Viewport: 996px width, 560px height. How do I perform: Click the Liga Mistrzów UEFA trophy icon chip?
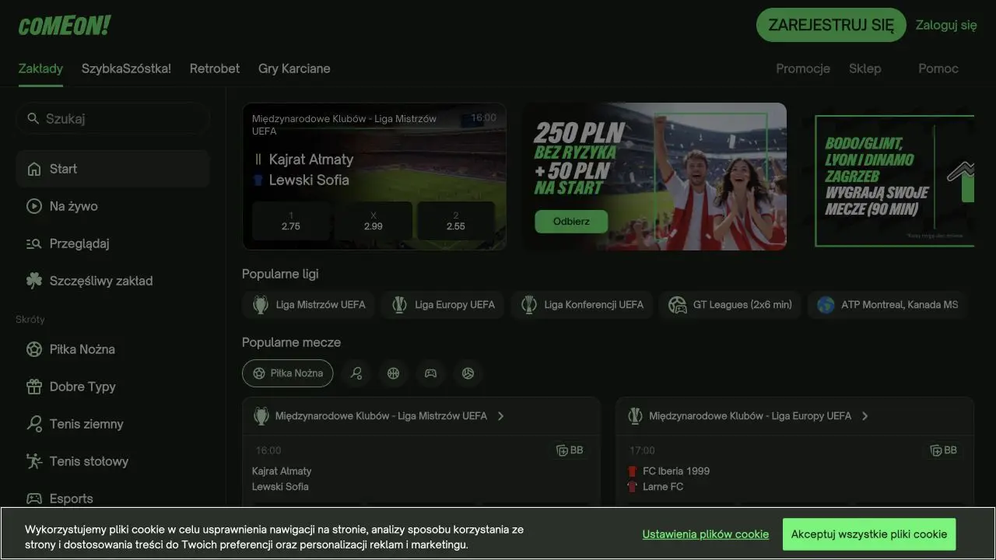coord(308,305)
